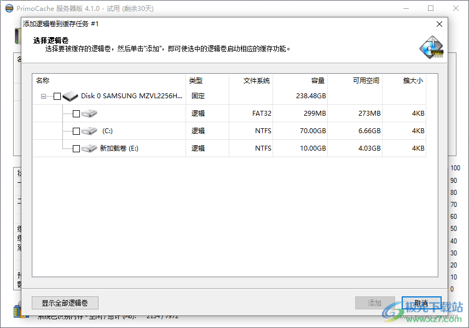Tick the checkbox for the FAT32 volume
469x328 pixels.
pos(76,114)
